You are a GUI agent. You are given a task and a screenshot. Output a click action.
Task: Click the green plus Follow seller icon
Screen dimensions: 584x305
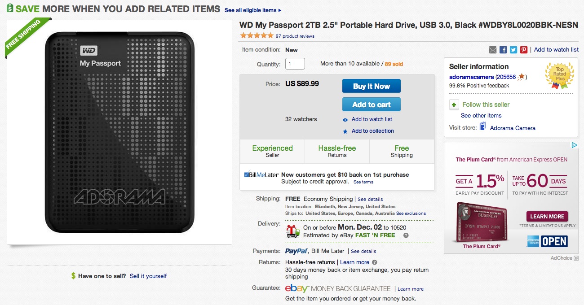point(454,105)
